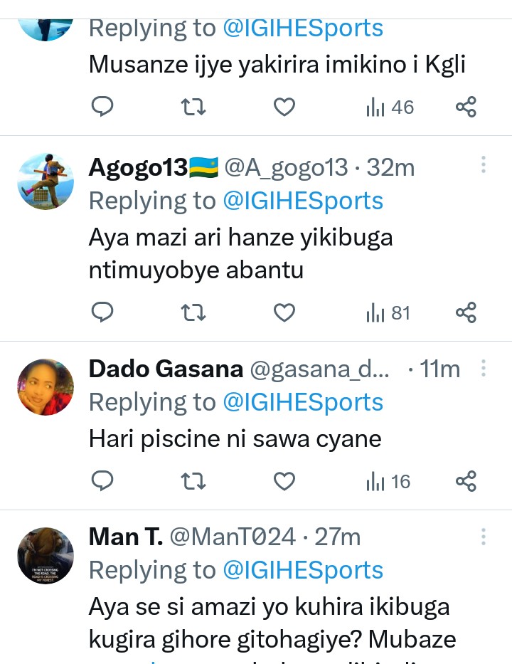View Agogo13's profile picture
This screenshot has height=664, width=512.
tap(46, 181)
